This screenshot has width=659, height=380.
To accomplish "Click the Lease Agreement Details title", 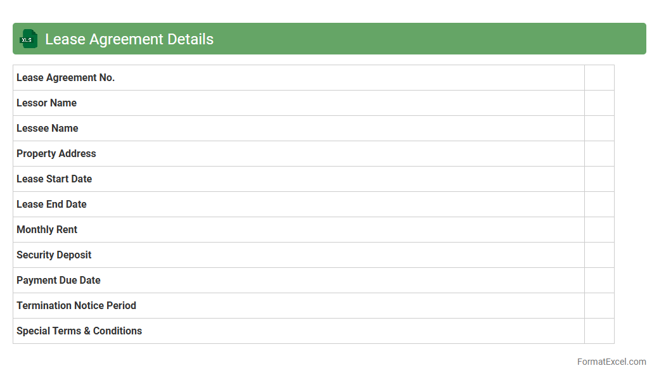I will [x=129, y=39].
